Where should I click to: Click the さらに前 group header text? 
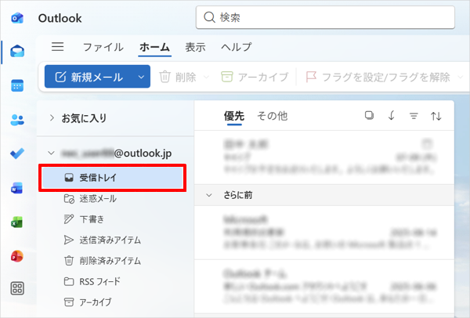pos(237,195)
